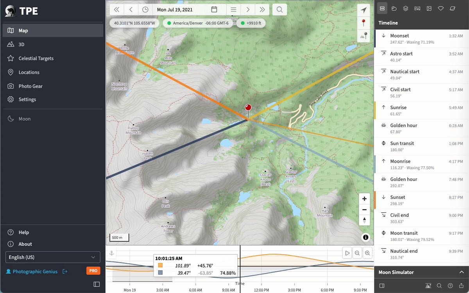469x293 pixels.
Task: Zoom out the map with minus
Action: point(364,209)
